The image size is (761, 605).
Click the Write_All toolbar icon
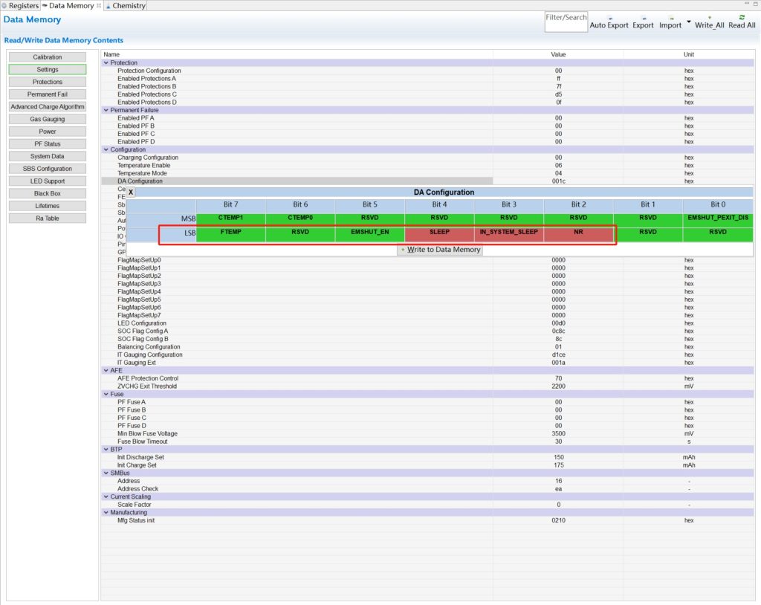pos(709,17)
